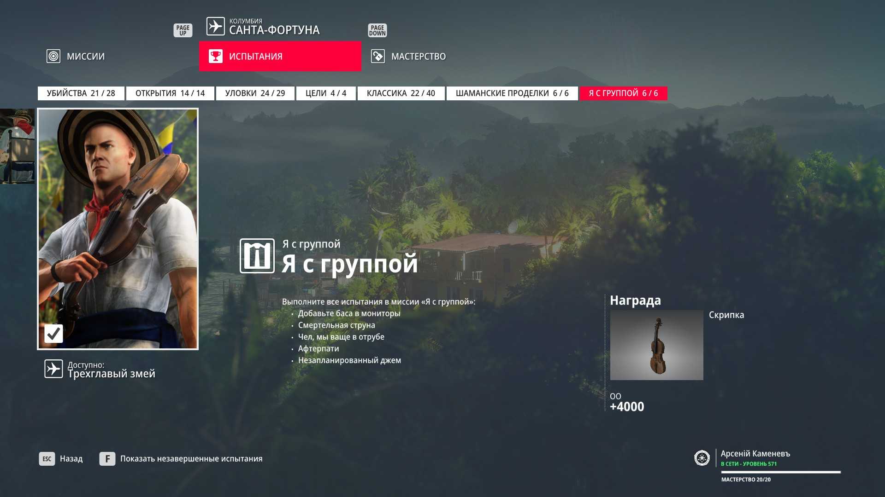Click the target icon next to Миссии
The height and width of the screenshot is (497, 885).
pyautogui.click(x=53, y=56)
